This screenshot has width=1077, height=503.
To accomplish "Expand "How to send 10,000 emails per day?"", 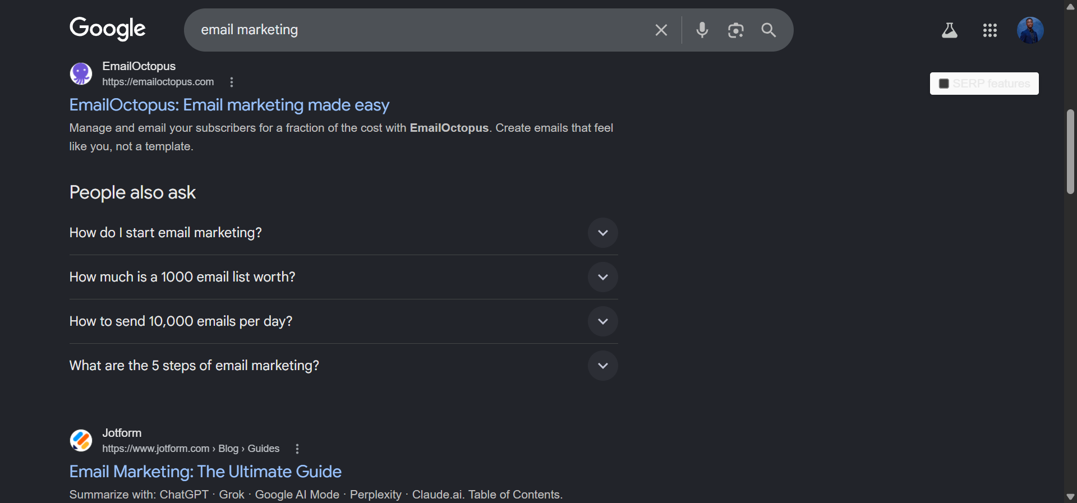I will click(x=343, y=321).
